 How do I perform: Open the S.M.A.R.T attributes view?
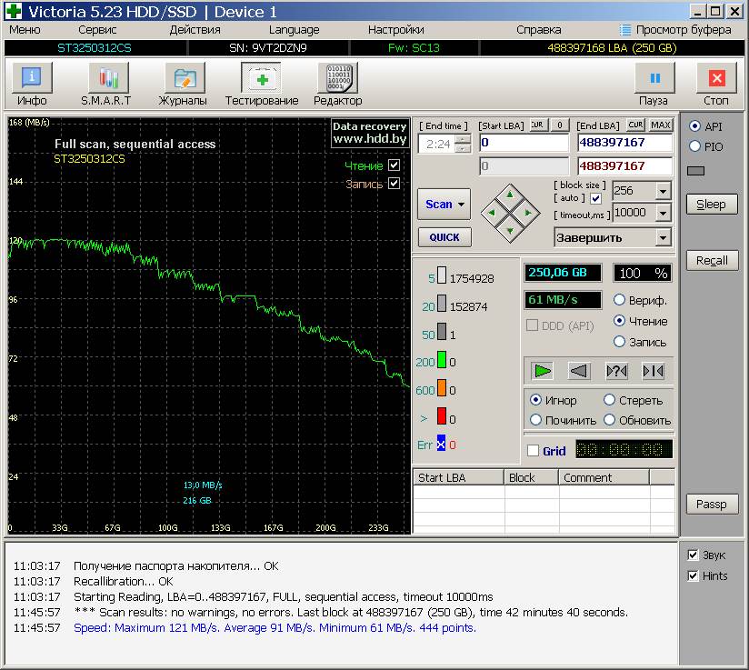pos(106,85)
